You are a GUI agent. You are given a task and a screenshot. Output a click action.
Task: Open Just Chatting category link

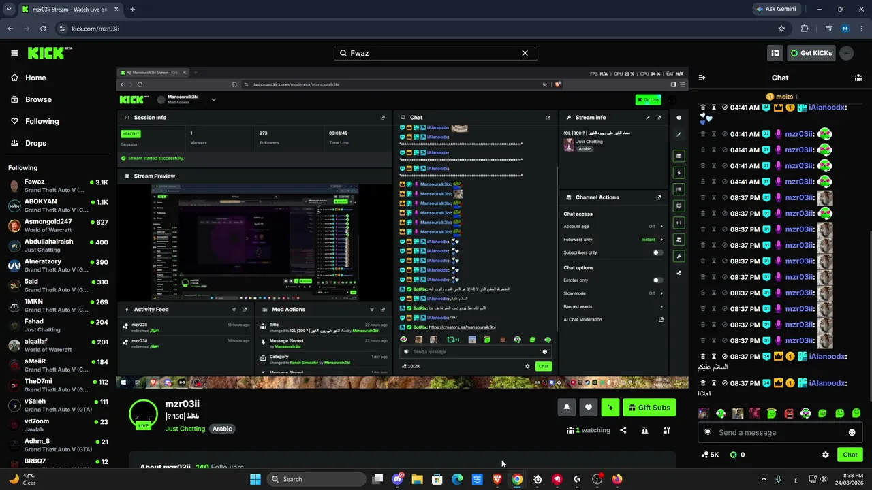[x=185, y=429]
